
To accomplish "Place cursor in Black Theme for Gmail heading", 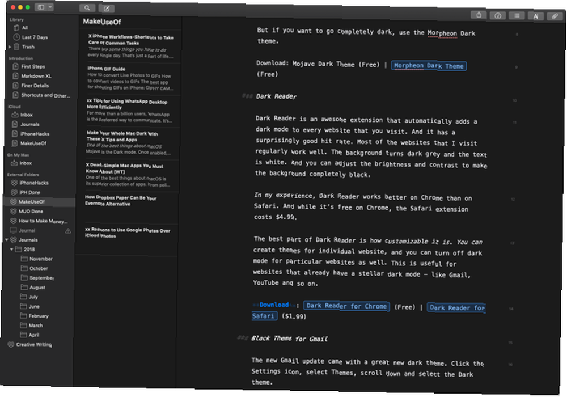I will point(289,339).
